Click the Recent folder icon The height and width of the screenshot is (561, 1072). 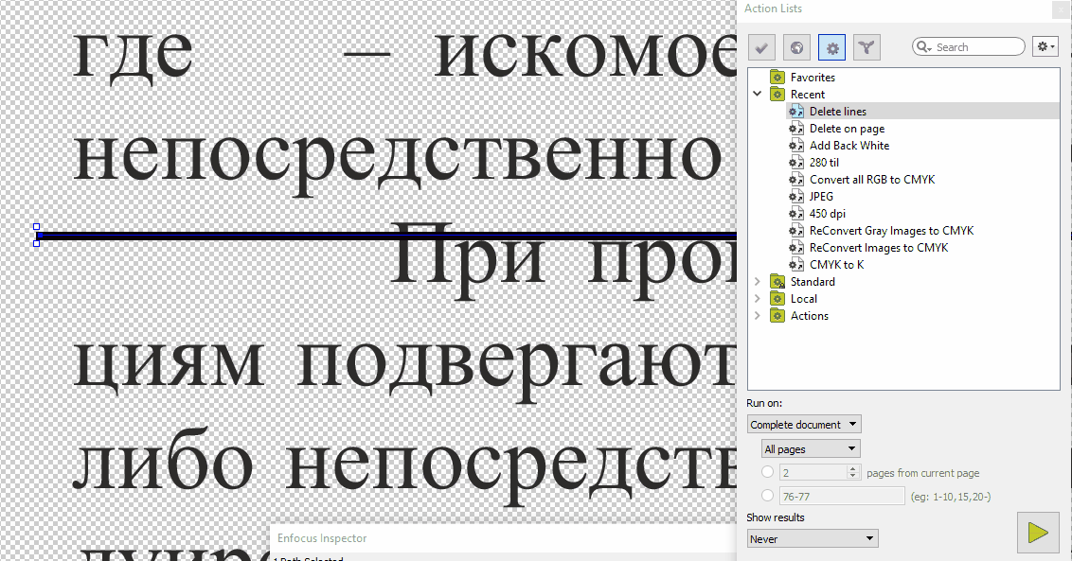(x=777, y=95)
